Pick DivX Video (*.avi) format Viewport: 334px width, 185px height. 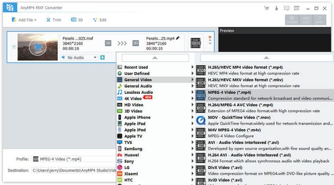pos(264,171)
